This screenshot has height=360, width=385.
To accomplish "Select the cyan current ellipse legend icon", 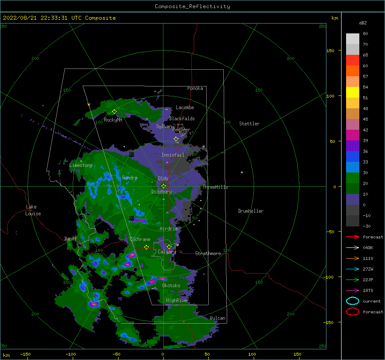I will click(x=352, y=301).
